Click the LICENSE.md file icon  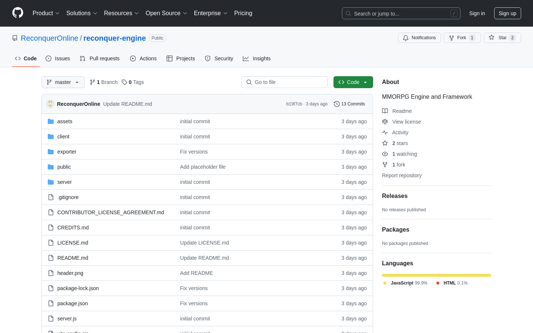(51, 243)
